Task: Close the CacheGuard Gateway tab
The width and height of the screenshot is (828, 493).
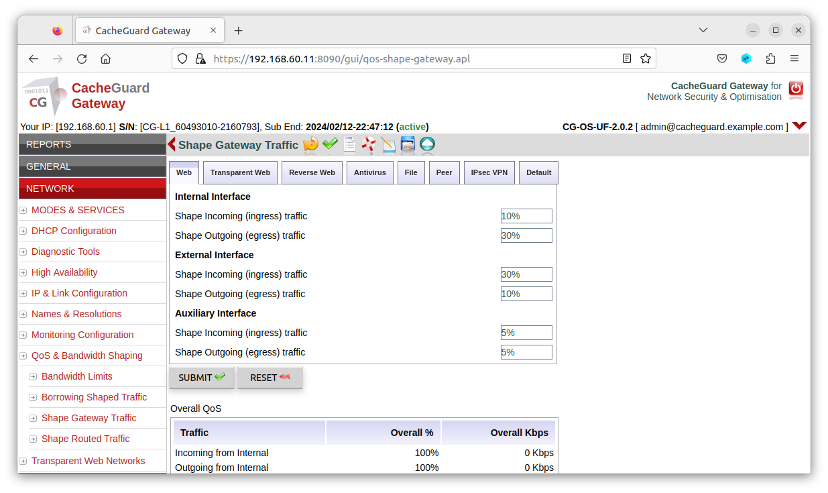Action: click(213, 30)
